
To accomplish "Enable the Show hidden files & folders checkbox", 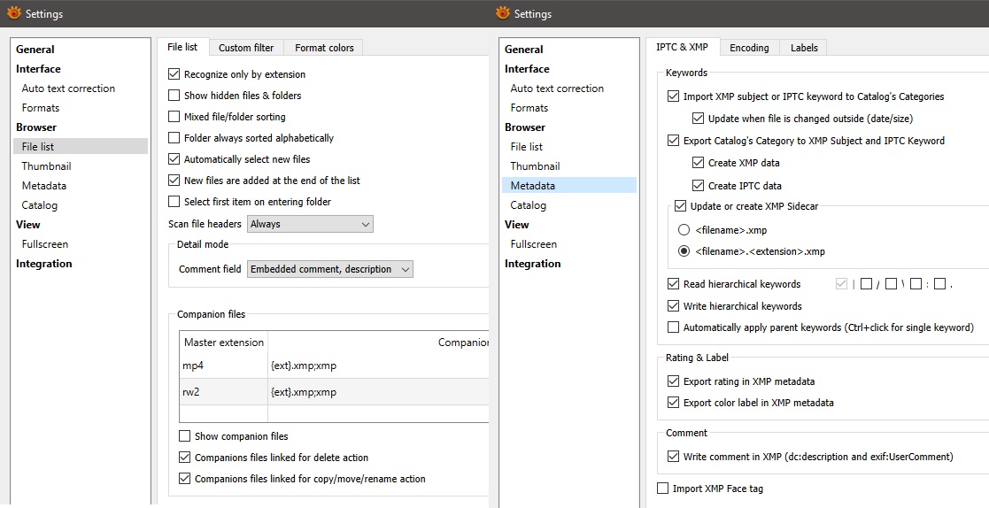I will [174, 96].
